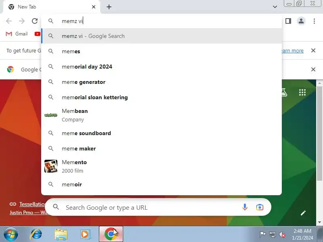The width and height of the screenshot is (323, 242).
Task: Open the Justin Prno artist link
Action: coord(29,213)
